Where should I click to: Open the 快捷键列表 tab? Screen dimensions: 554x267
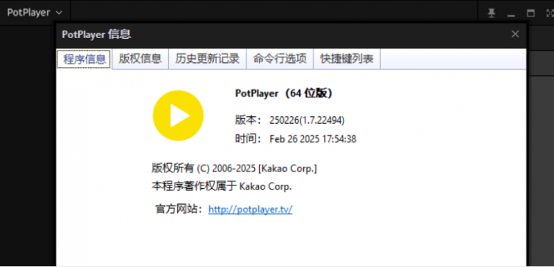click(347, 59)
